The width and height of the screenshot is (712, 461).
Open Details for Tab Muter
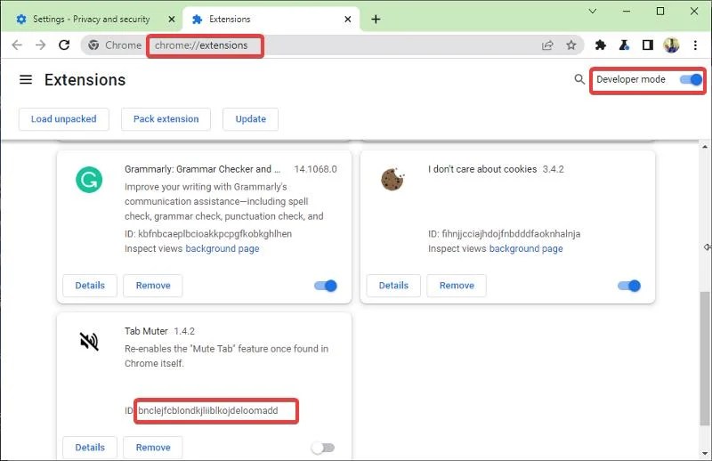coord(90,448)
